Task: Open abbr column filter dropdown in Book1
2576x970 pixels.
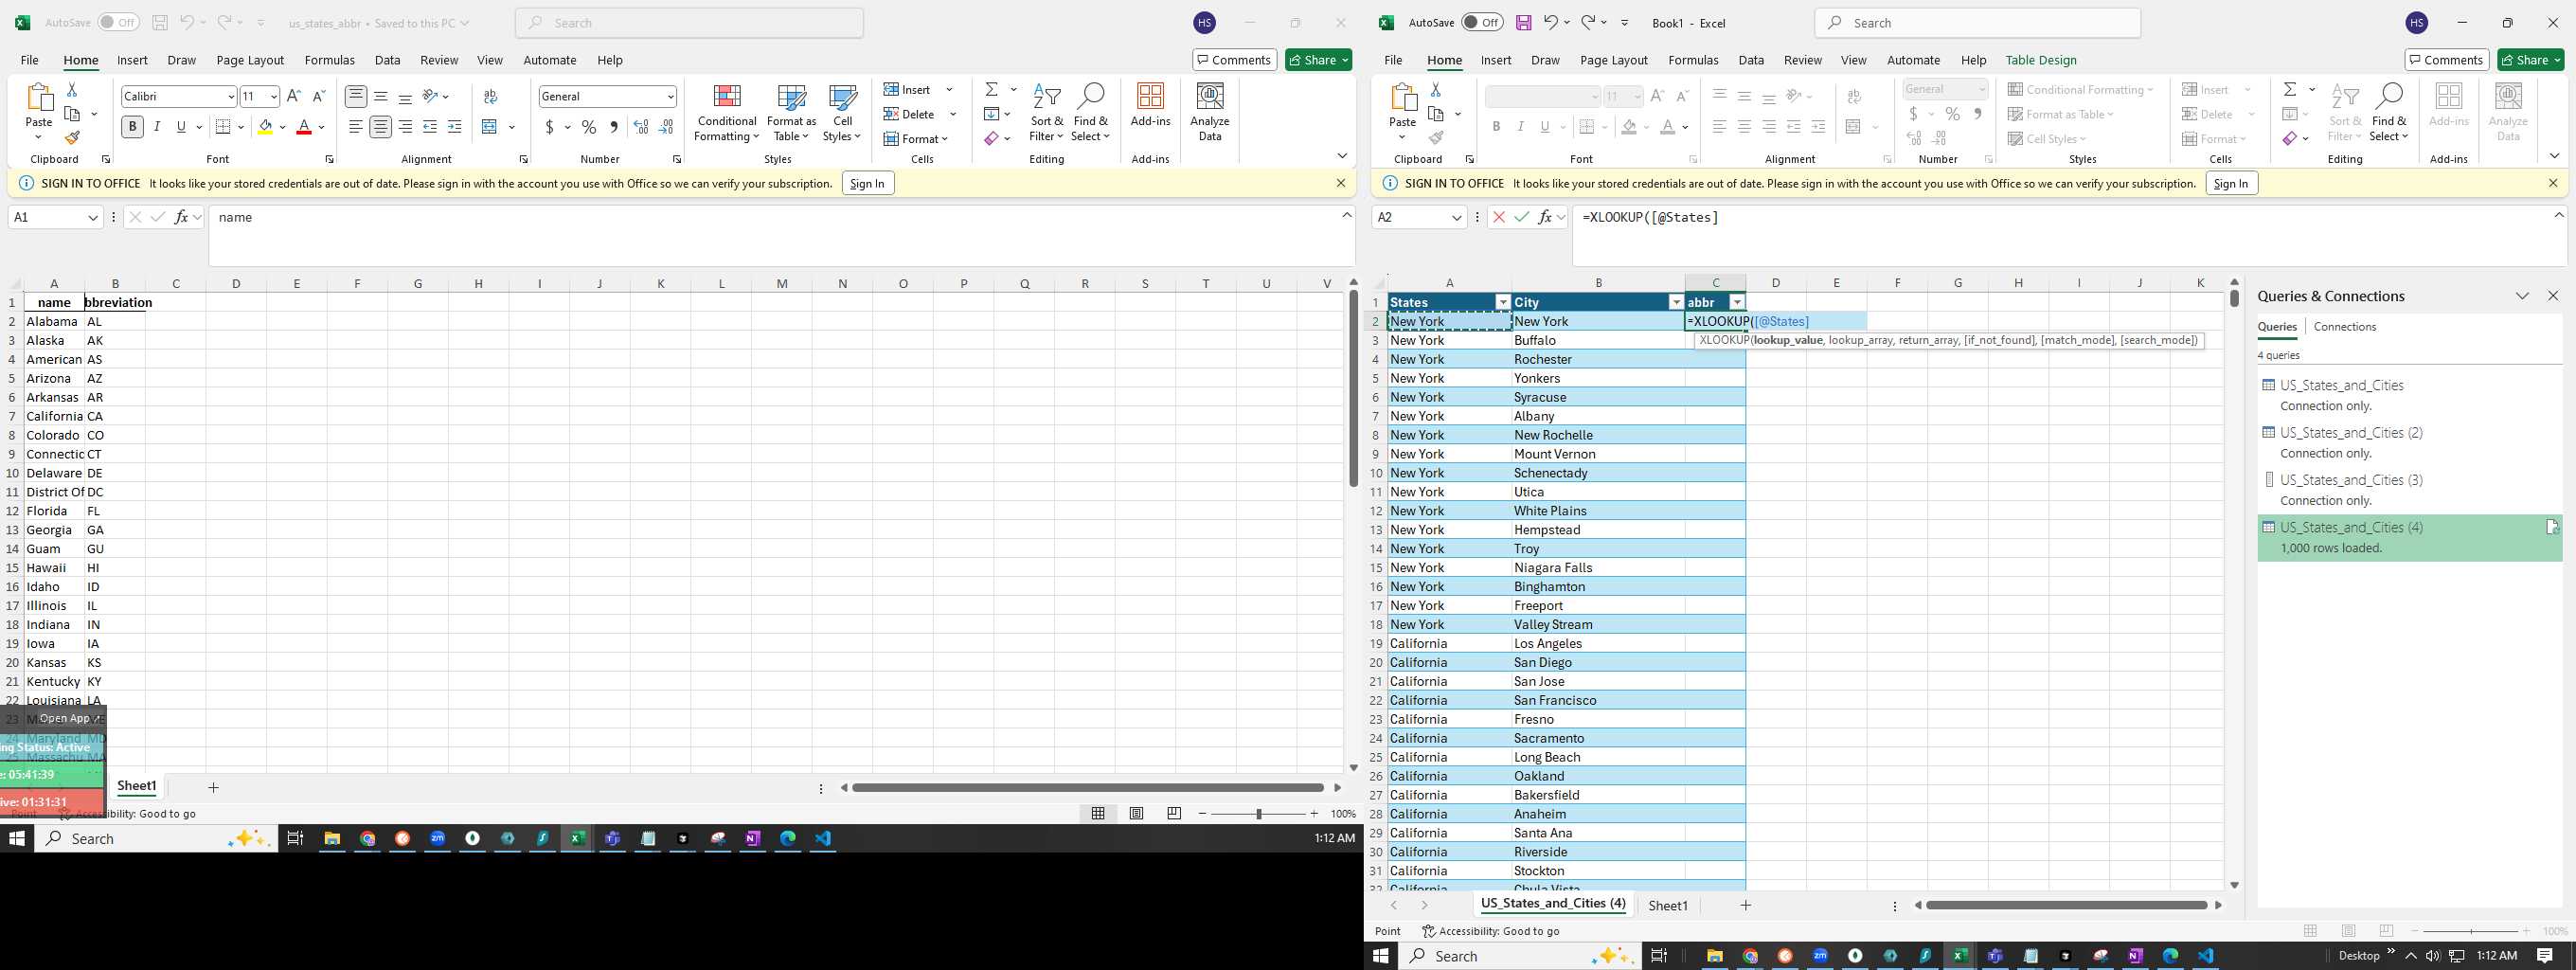Action: [x=1737, y=302]
